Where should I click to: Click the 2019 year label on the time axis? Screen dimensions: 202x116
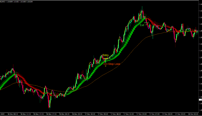coord(2,114)
